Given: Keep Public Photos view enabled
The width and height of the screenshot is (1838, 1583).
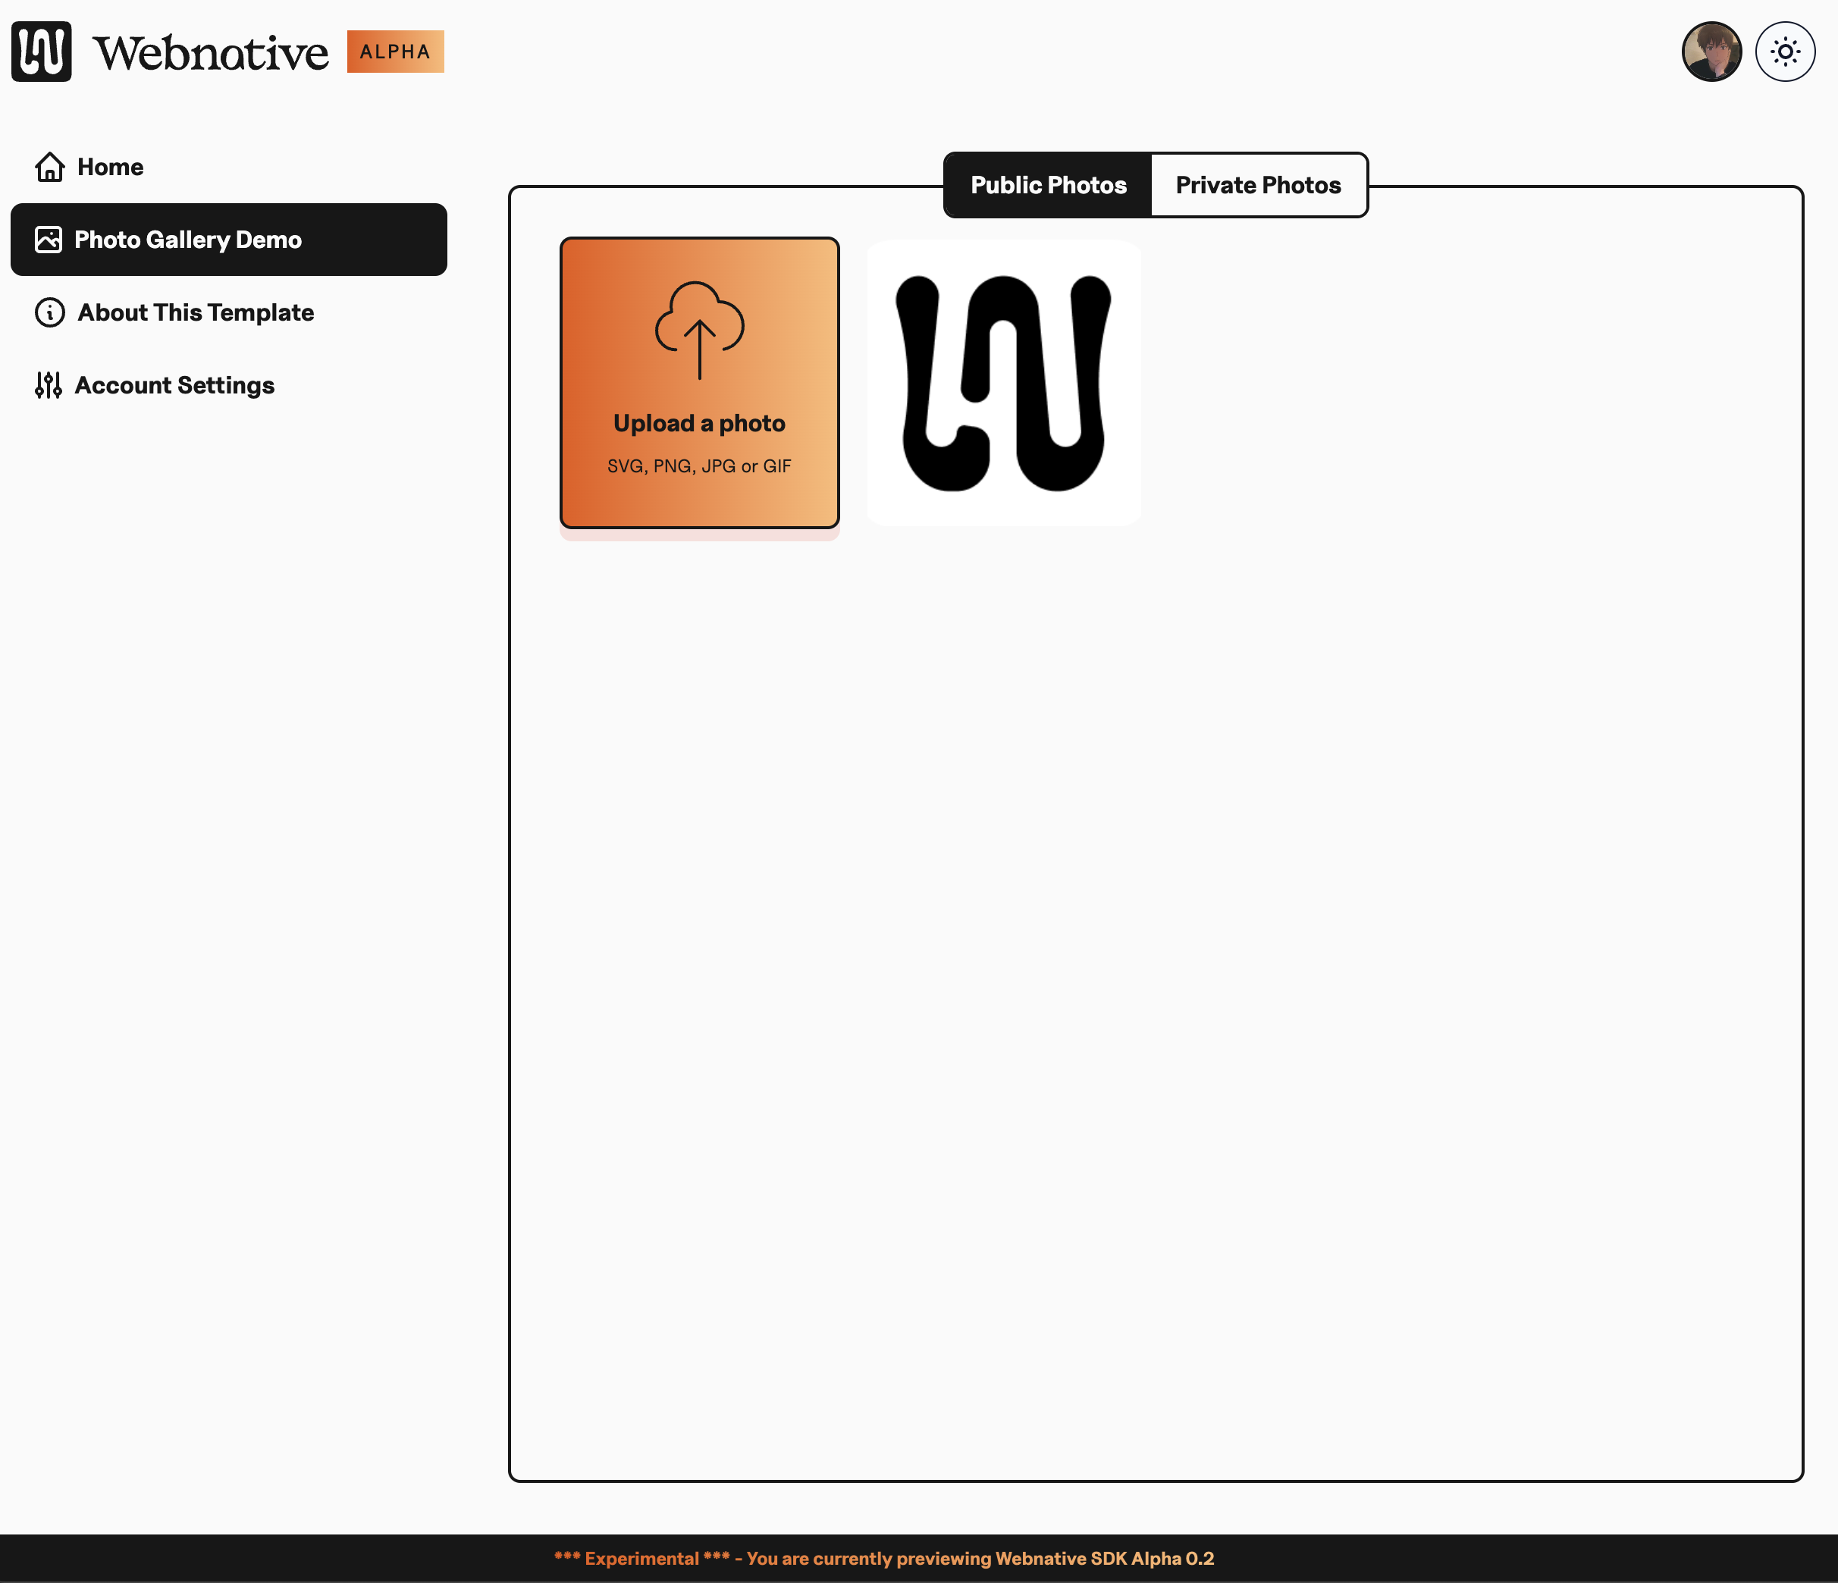Looking at the screenshot, I should (1048, 184).
